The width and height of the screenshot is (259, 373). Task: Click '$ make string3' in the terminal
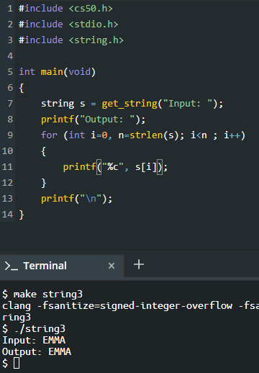[42, 295]
